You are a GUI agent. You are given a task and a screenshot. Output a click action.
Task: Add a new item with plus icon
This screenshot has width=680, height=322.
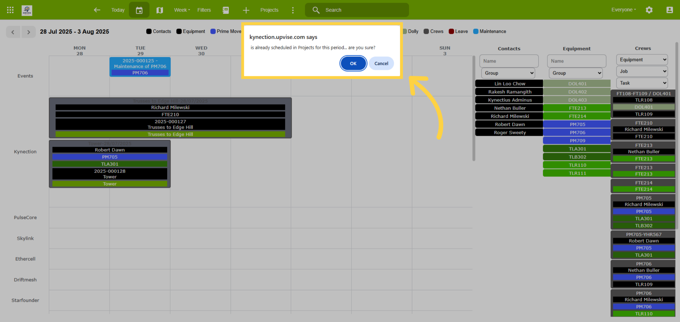point(246,10)
